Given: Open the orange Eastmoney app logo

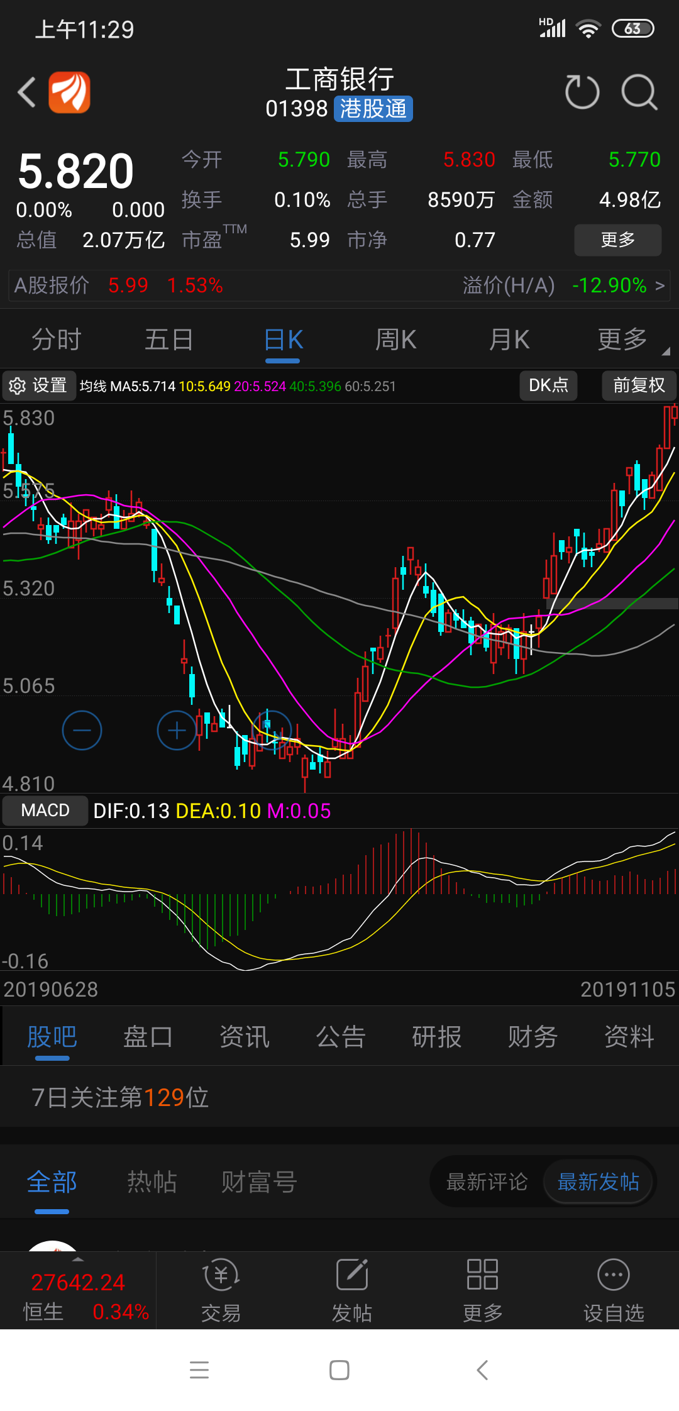Looking at the screenshot, I should coord(70,92).
